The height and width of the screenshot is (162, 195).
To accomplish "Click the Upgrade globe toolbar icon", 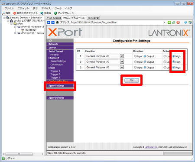I will click(55, 13).
